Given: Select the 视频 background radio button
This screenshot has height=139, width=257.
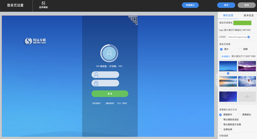Looking at the screenshot, I should pos(240,49).
